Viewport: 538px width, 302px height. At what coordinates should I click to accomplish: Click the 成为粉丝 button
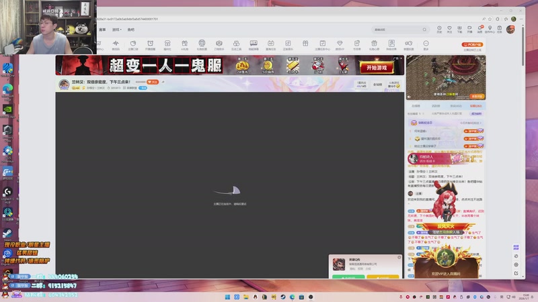coord(476,113)
